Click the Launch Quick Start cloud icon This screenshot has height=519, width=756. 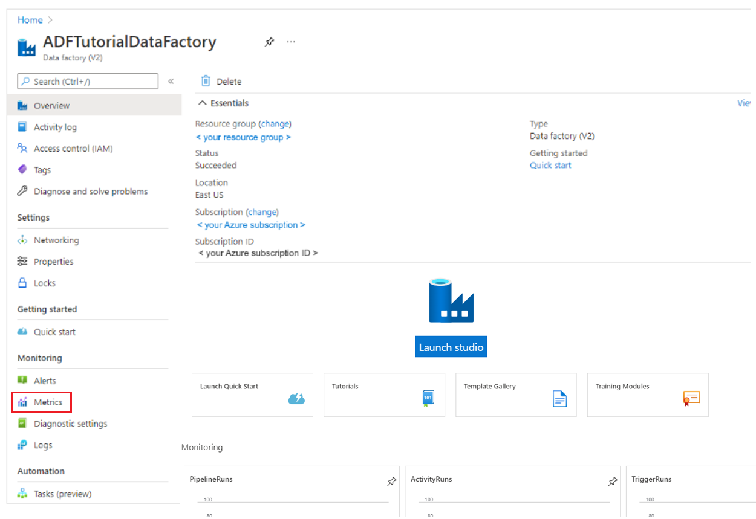(x=296, y=398)
